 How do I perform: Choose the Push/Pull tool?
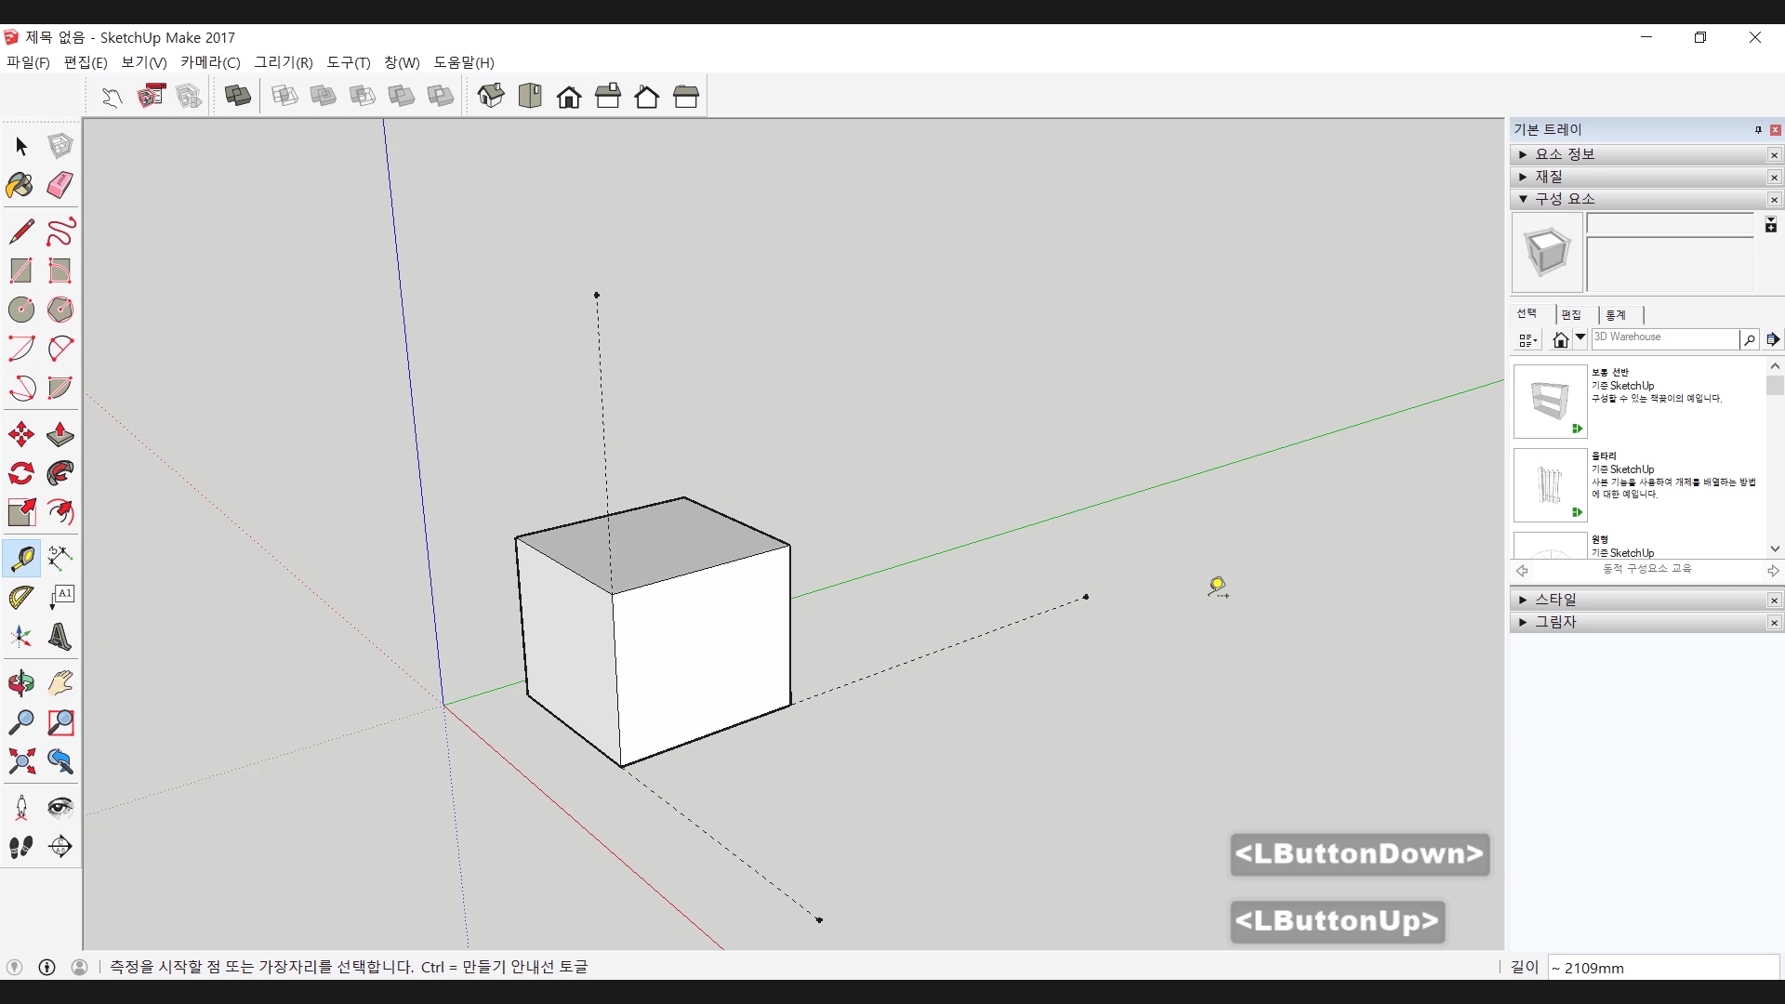59,434
